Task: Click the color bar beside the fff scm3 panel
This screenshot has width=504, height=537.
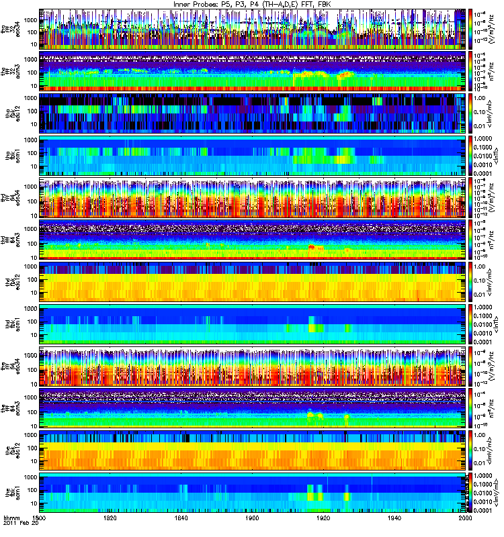Action: pyautogui.click(x=470, y=408)
